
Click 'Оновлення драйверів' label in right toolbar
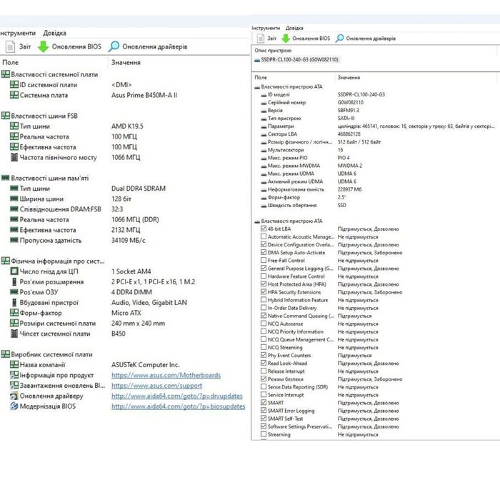pyautogui.click(x=371, y=39)
